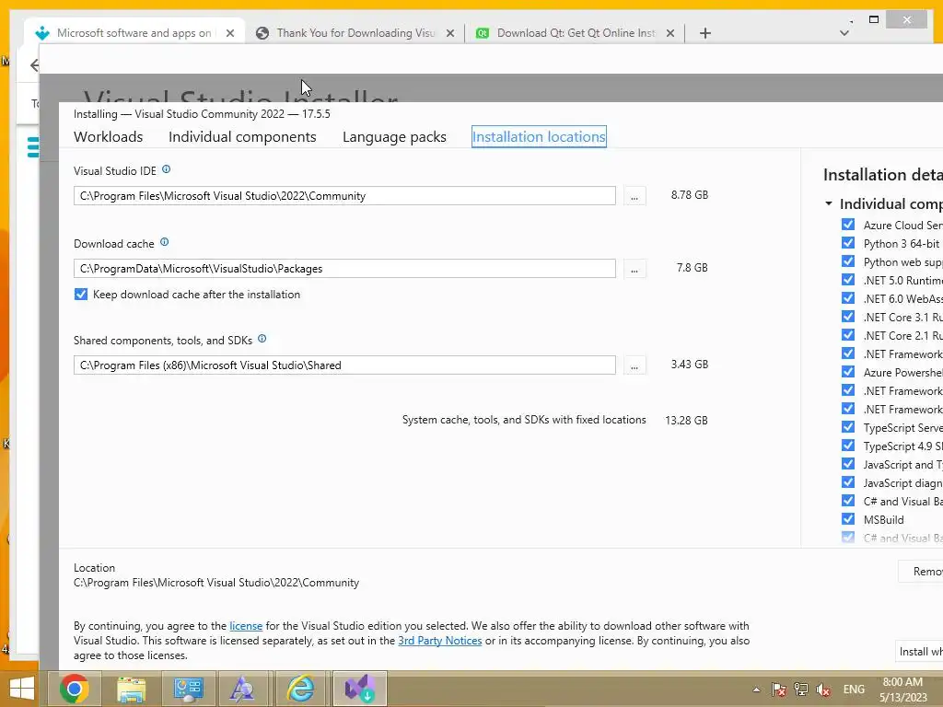Viewport: 943px width, 707px height.
Task: Browse for Download cache location
Action: tap(634, 269)
